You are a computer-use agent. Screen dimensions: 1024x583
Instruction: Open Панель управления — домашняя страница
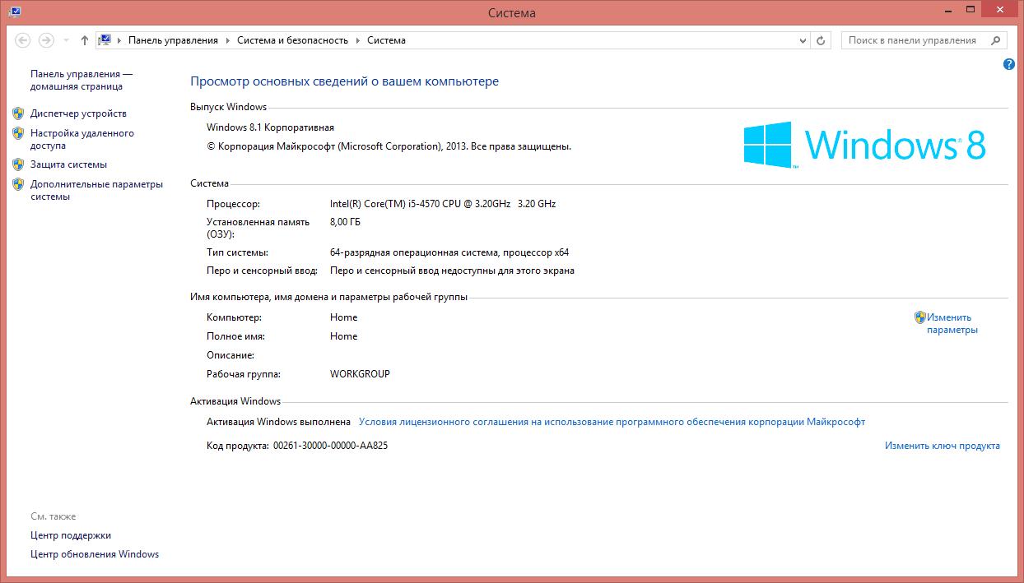[81, 80]
